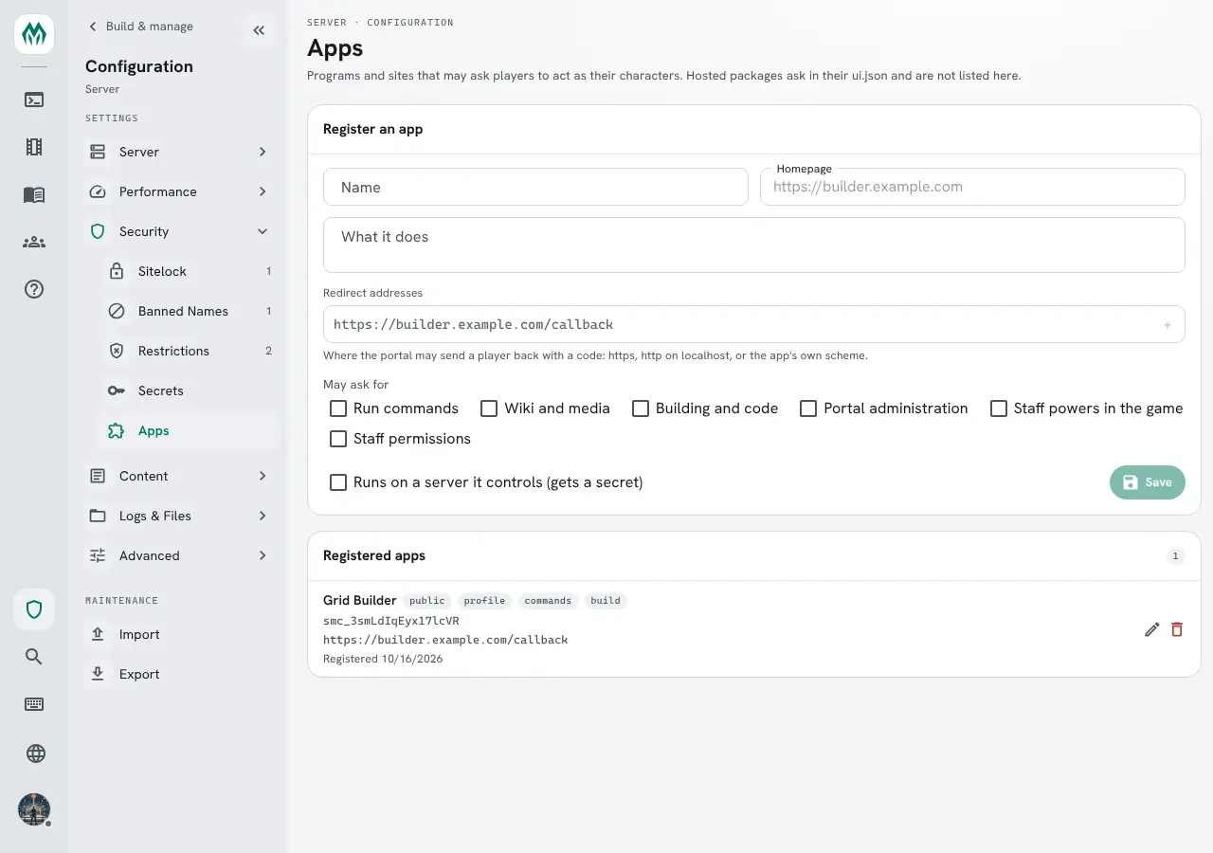Screen dimensions: 1213x853
Task: Focus the What it does text area
Action: click(754, 245)
